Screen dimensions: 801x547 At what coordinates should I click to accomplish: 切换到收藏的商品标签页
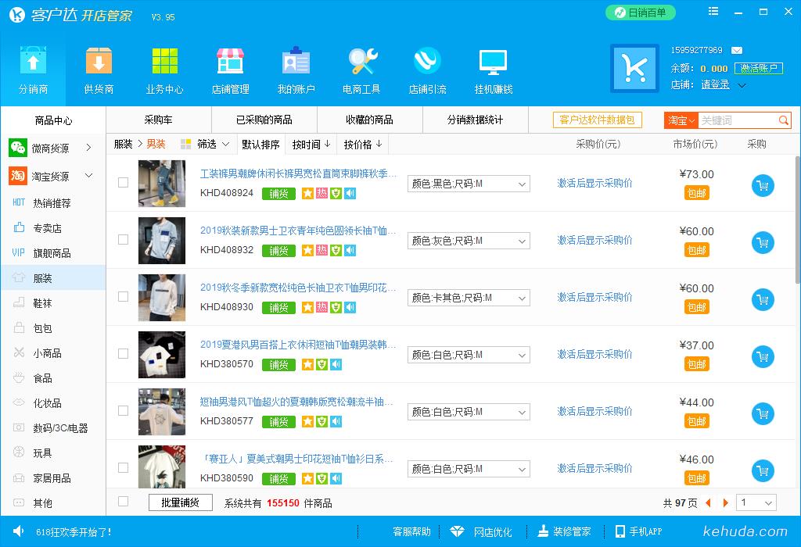[x=370, y=120]
